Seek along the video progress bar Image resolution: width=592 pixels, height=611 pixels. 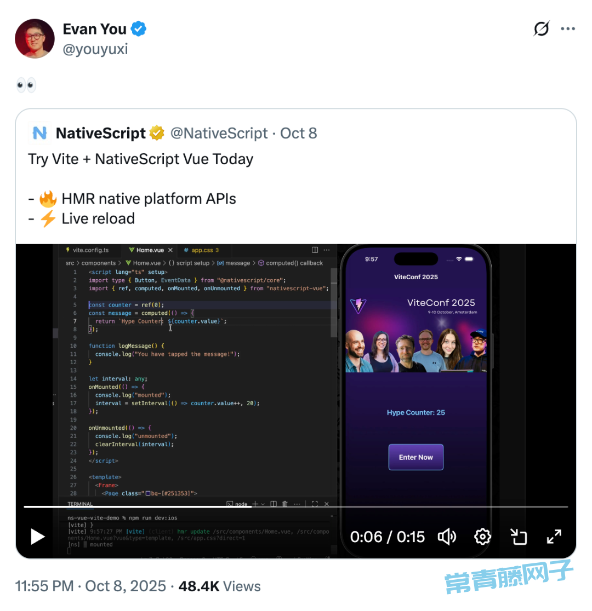click(x=296, y=506)
